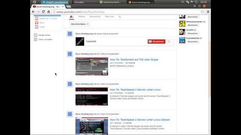This screenshot has width=241, height=135.
Task: Switch to the Über uns tab
Action: click(x=110, y=16)
